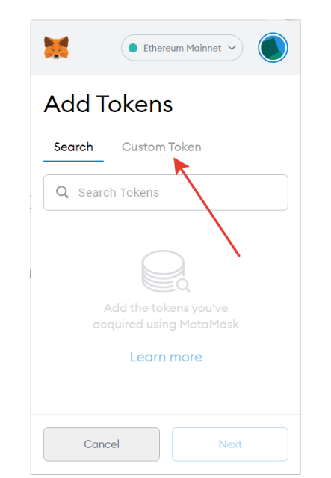Click the Ethereum Mainnet label text
This screenshot has width=331, height=478.
pyautogui.click(x=182, y=48)
